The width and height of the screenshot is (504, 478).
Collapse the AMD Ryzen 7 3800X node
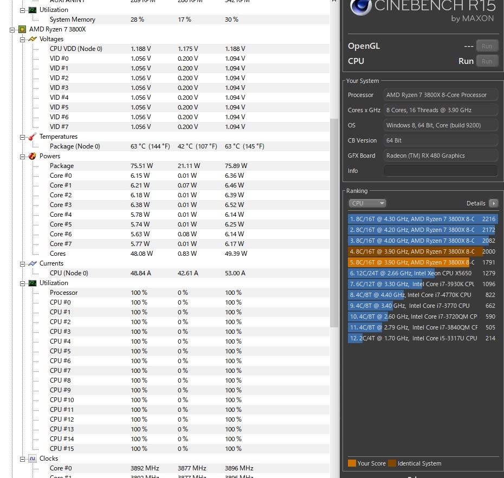pyautogui.click(x=12, y=30)
